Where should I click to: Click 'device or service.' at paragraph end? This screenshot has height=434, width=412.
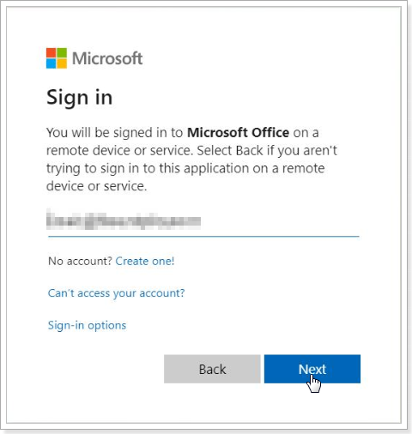tap(96, 186)
